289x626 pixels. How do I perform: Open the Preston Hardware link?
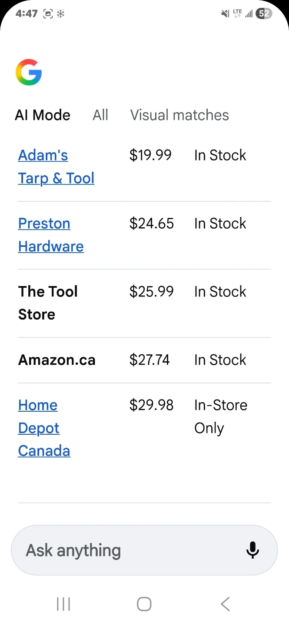tap(51, 235)
